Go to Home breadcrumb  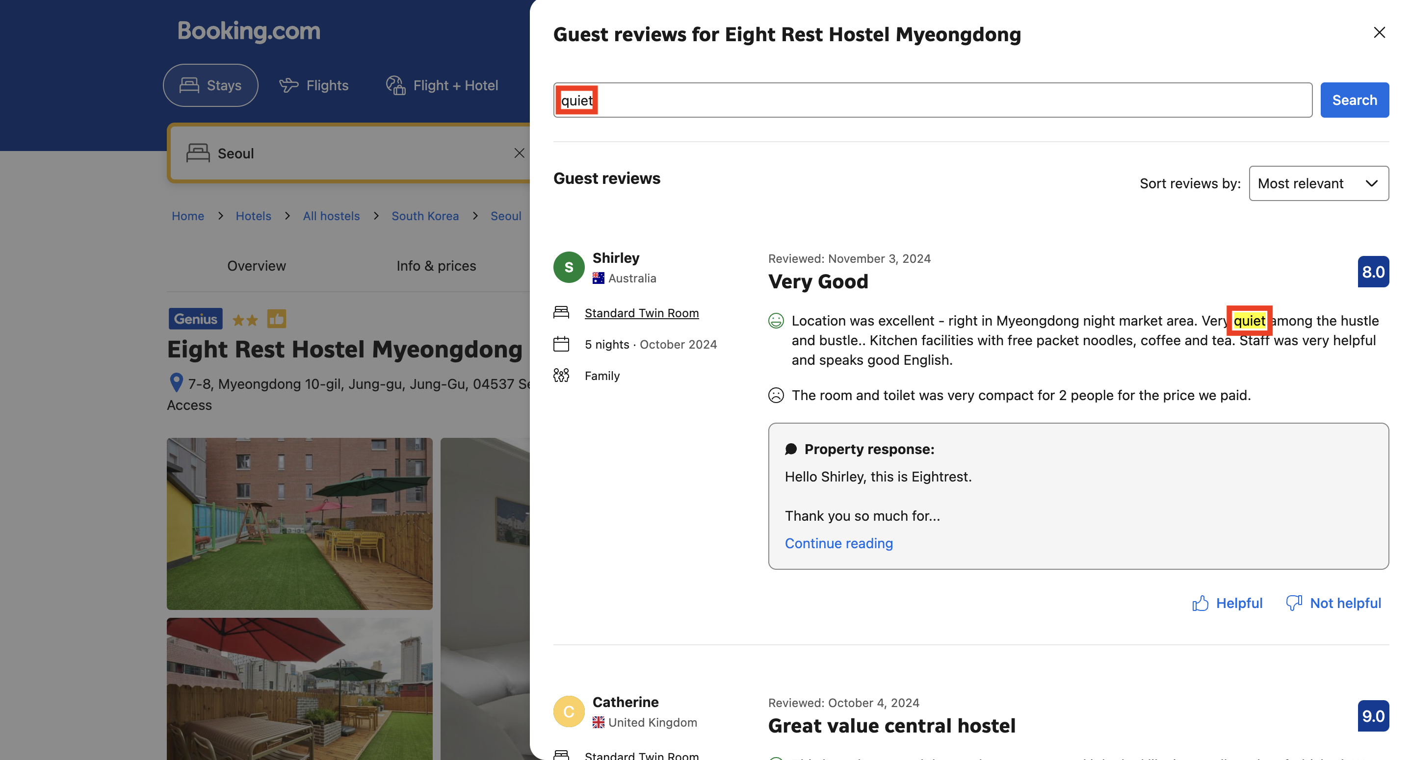(187, 216)
